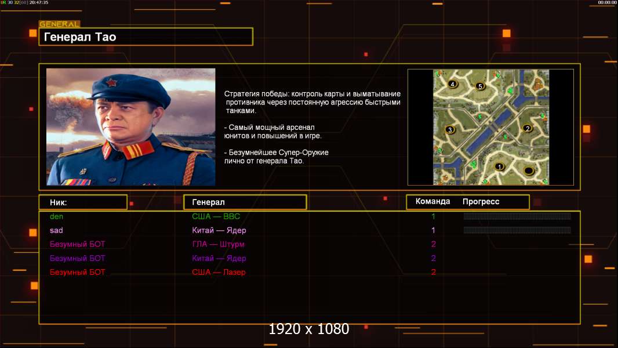
Task: Click the GENERAL label above the title
Action: coord(59,24)
